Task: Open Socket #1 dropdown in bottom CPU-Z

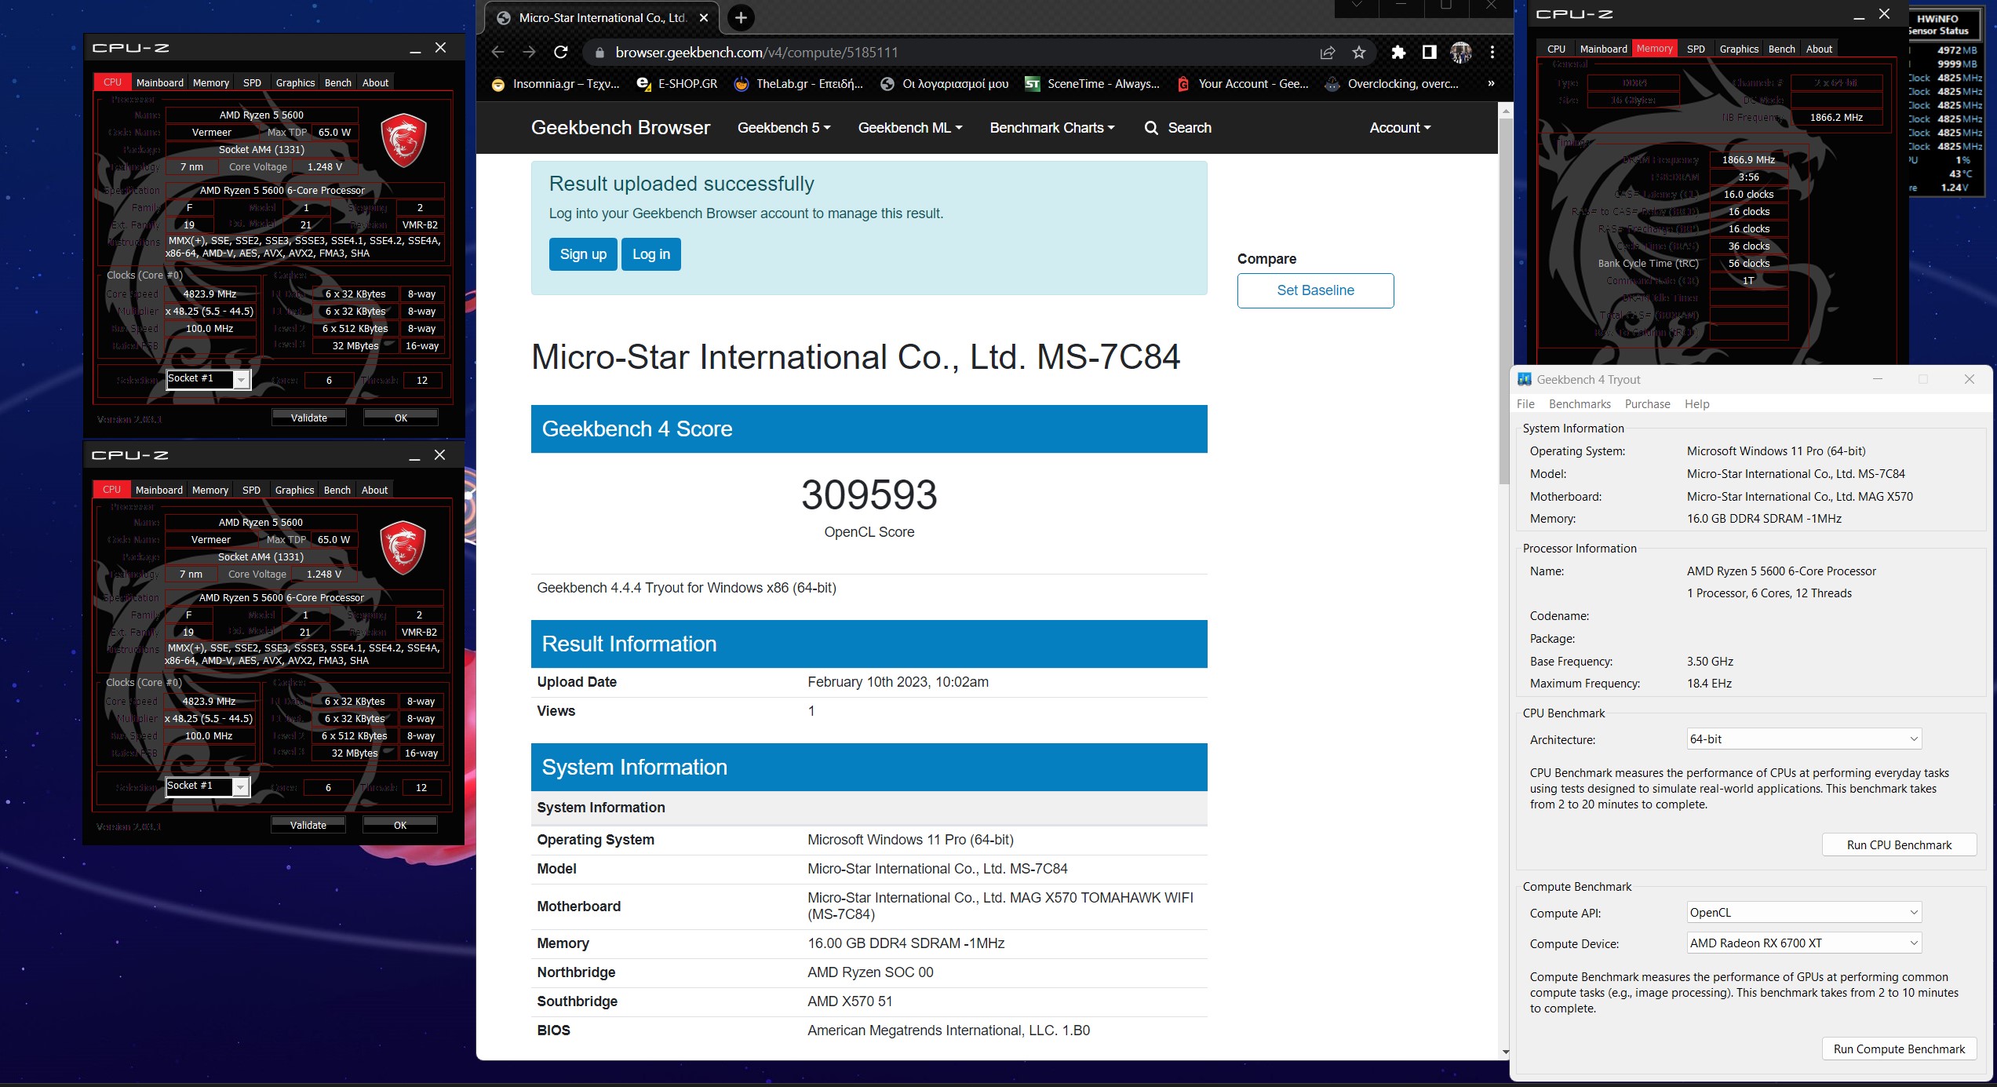Action: click(x=208, y=786)
